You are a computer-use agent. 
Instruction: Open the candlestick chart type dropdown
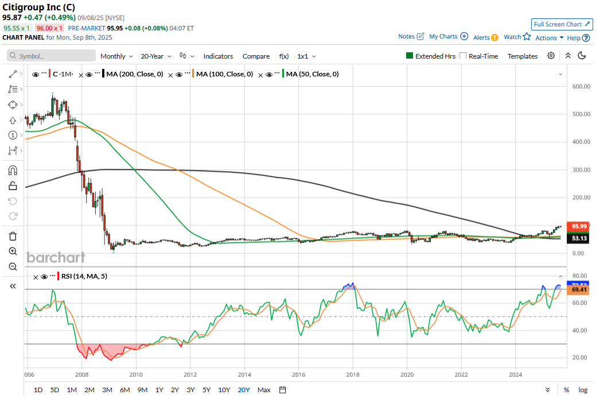click(x=187, y=56)
